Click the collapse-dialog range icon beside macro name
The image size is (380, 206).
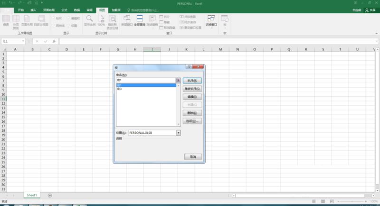178,80
